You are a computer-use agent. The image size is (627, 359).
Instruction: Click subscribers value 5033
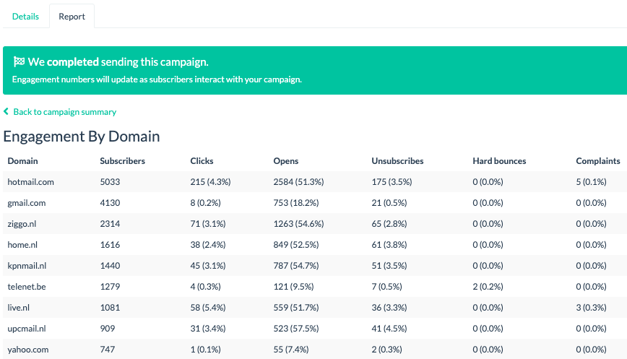coord(110,182)
